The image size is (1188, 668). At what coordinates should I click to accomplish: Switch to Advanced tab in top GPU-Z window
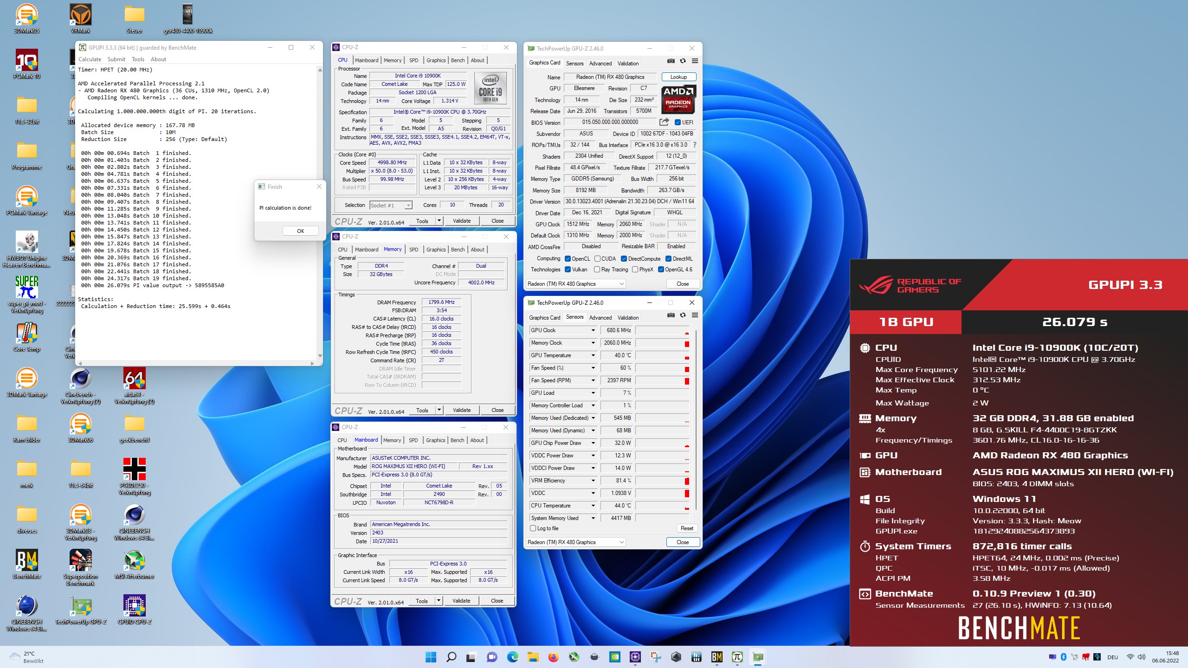(600, 64)
